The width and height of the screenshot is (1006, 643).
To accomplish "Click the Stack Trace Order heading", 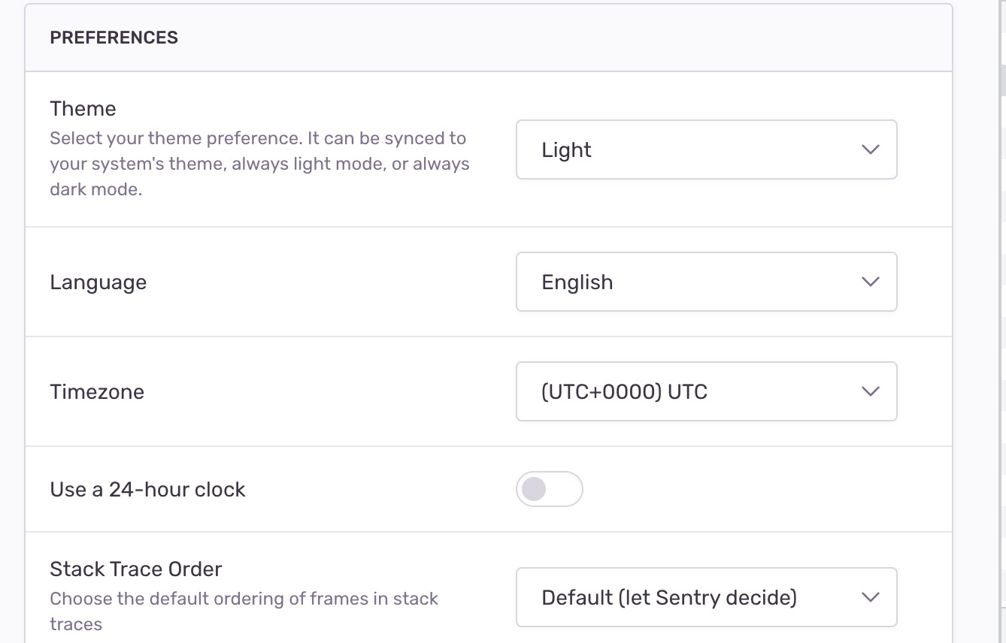I will (x=136, y=569).
